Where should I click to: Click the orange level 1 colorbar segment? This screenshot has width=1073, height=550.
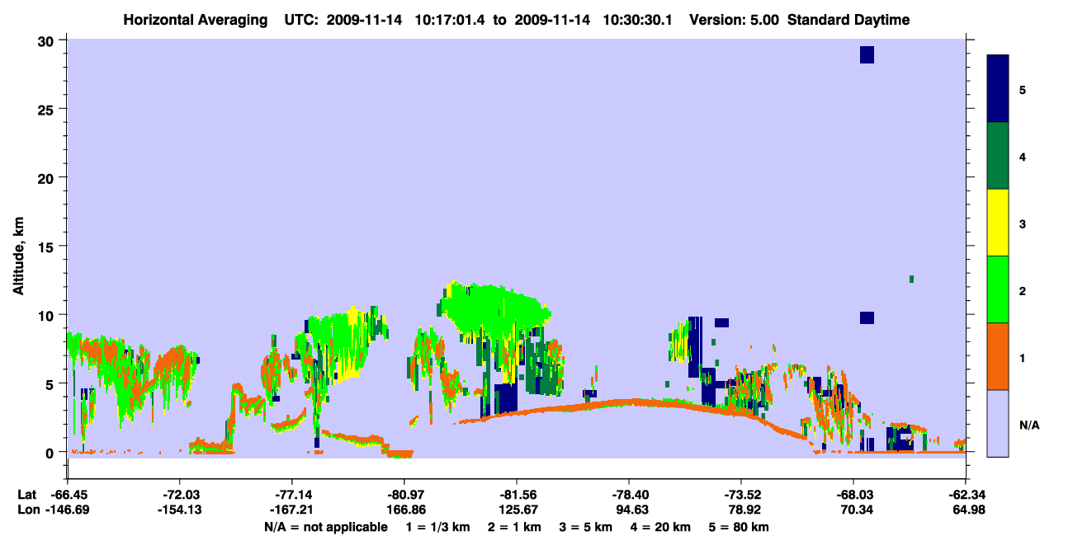(998, 356)
